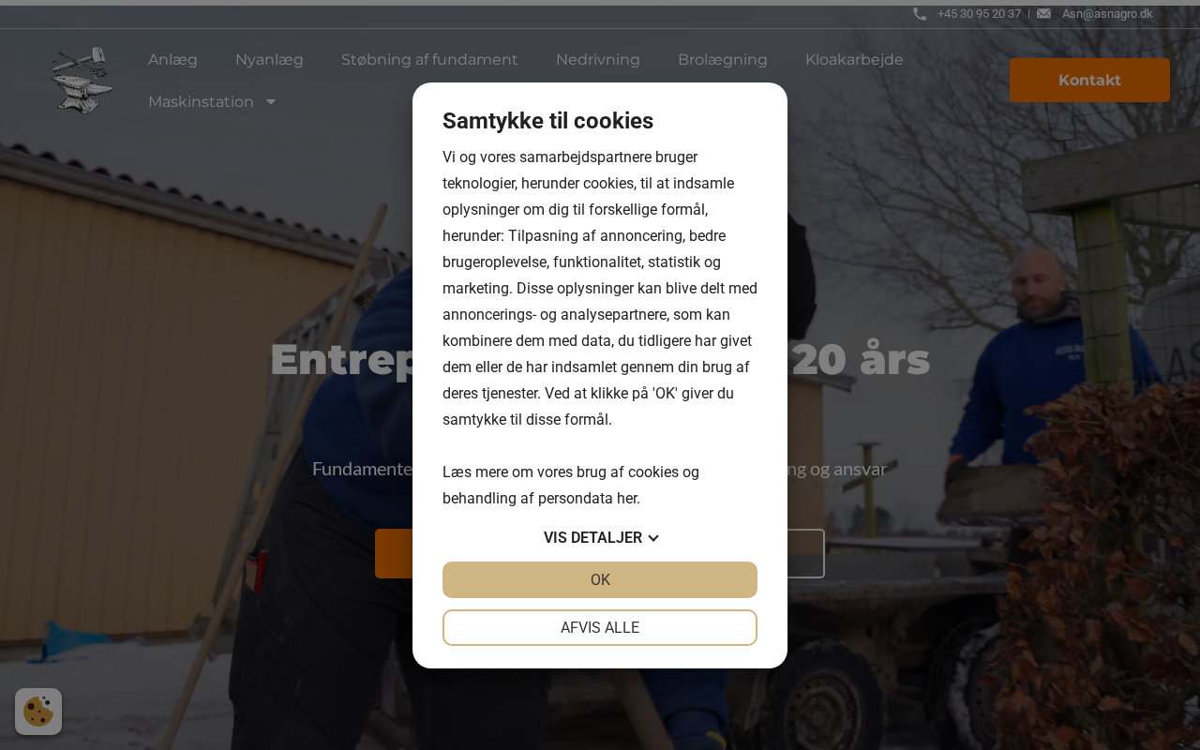This screenshot has width=1200, height=750.
Task: Select Støbning af fundament menu item
Action: point(429,60)
